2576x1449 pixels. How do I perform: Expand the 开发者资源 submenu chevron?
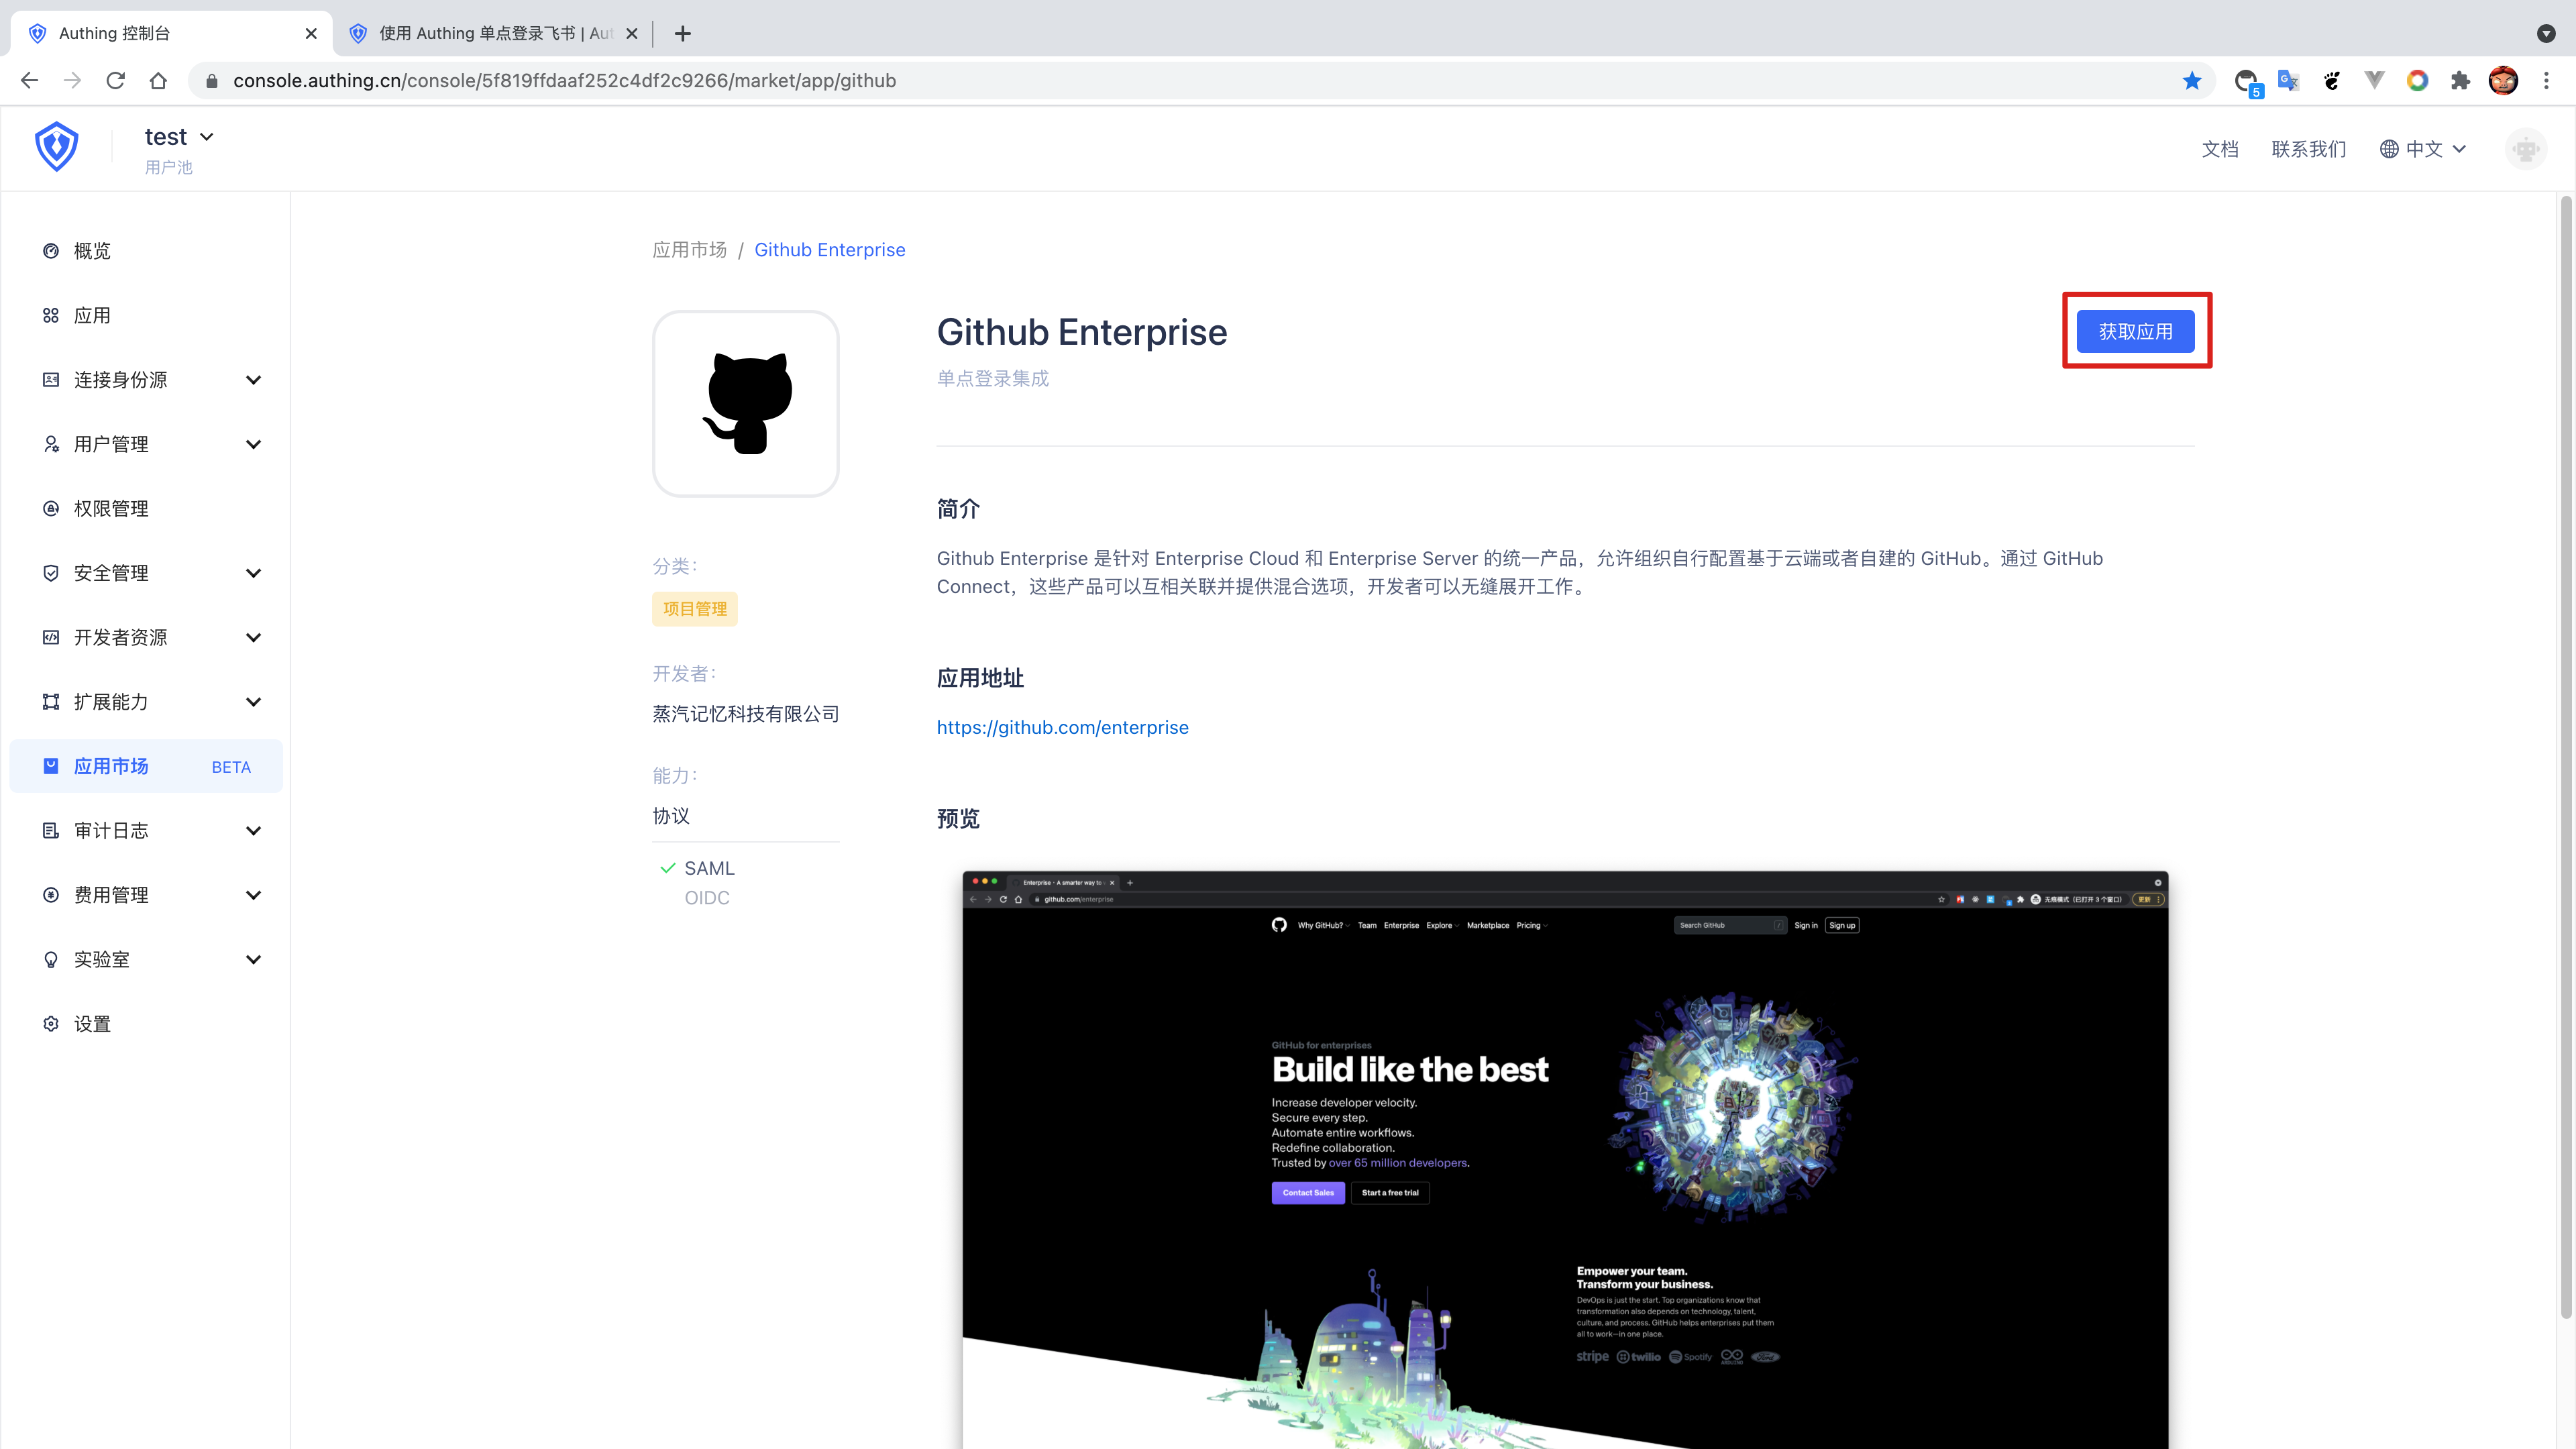coord(253,637)
